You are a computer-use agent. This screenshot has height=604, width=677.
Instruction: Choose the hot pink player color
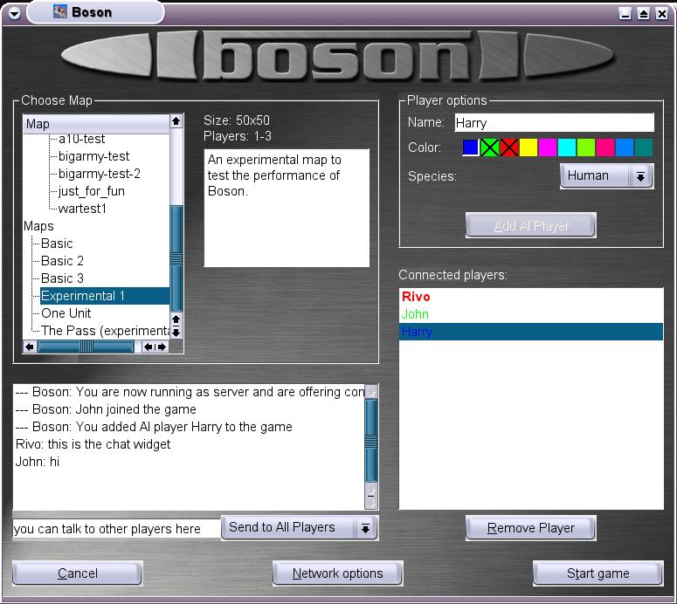[605, 148]
